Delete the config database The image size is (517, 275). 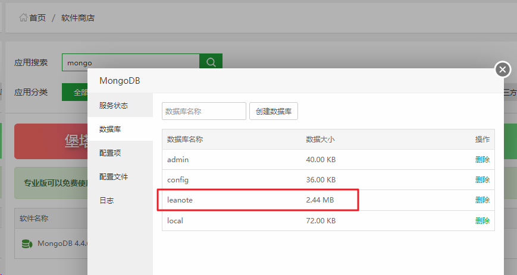point(482,179)
